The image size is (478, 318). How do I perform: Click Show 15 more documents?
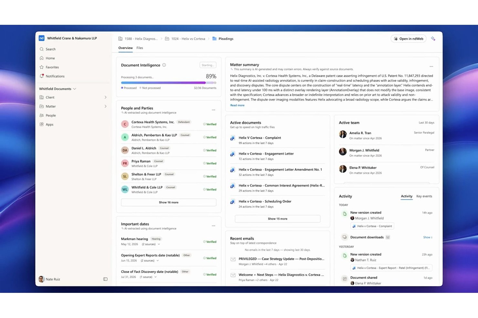pyautogui.click(x=277, y=219)
